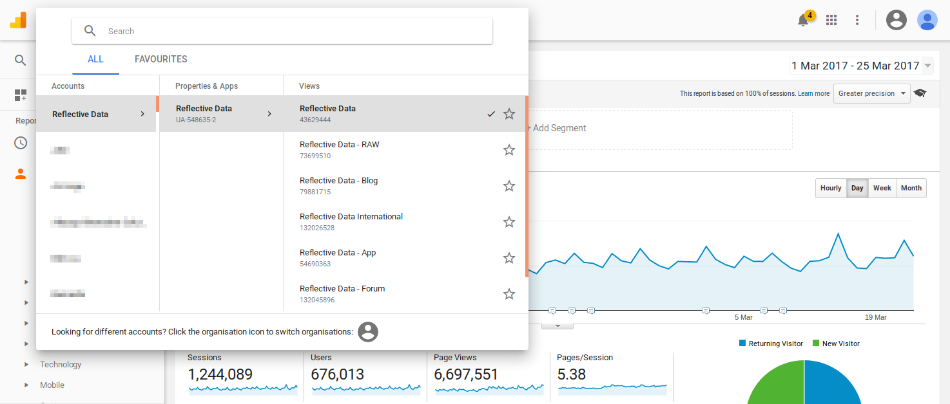This screenshot has height=404, width=950.
Task: Select the Reflective Data view 43629444
Action: click(405, 114)
